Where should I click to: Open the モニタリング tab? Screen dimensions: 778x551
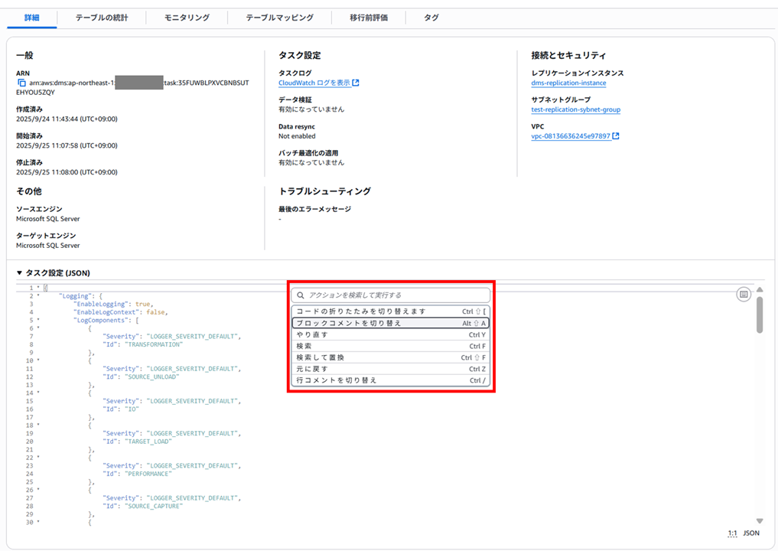click(187, 18)
